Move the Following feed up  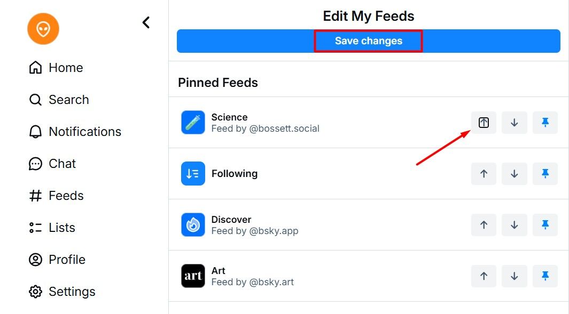(484, 174)
